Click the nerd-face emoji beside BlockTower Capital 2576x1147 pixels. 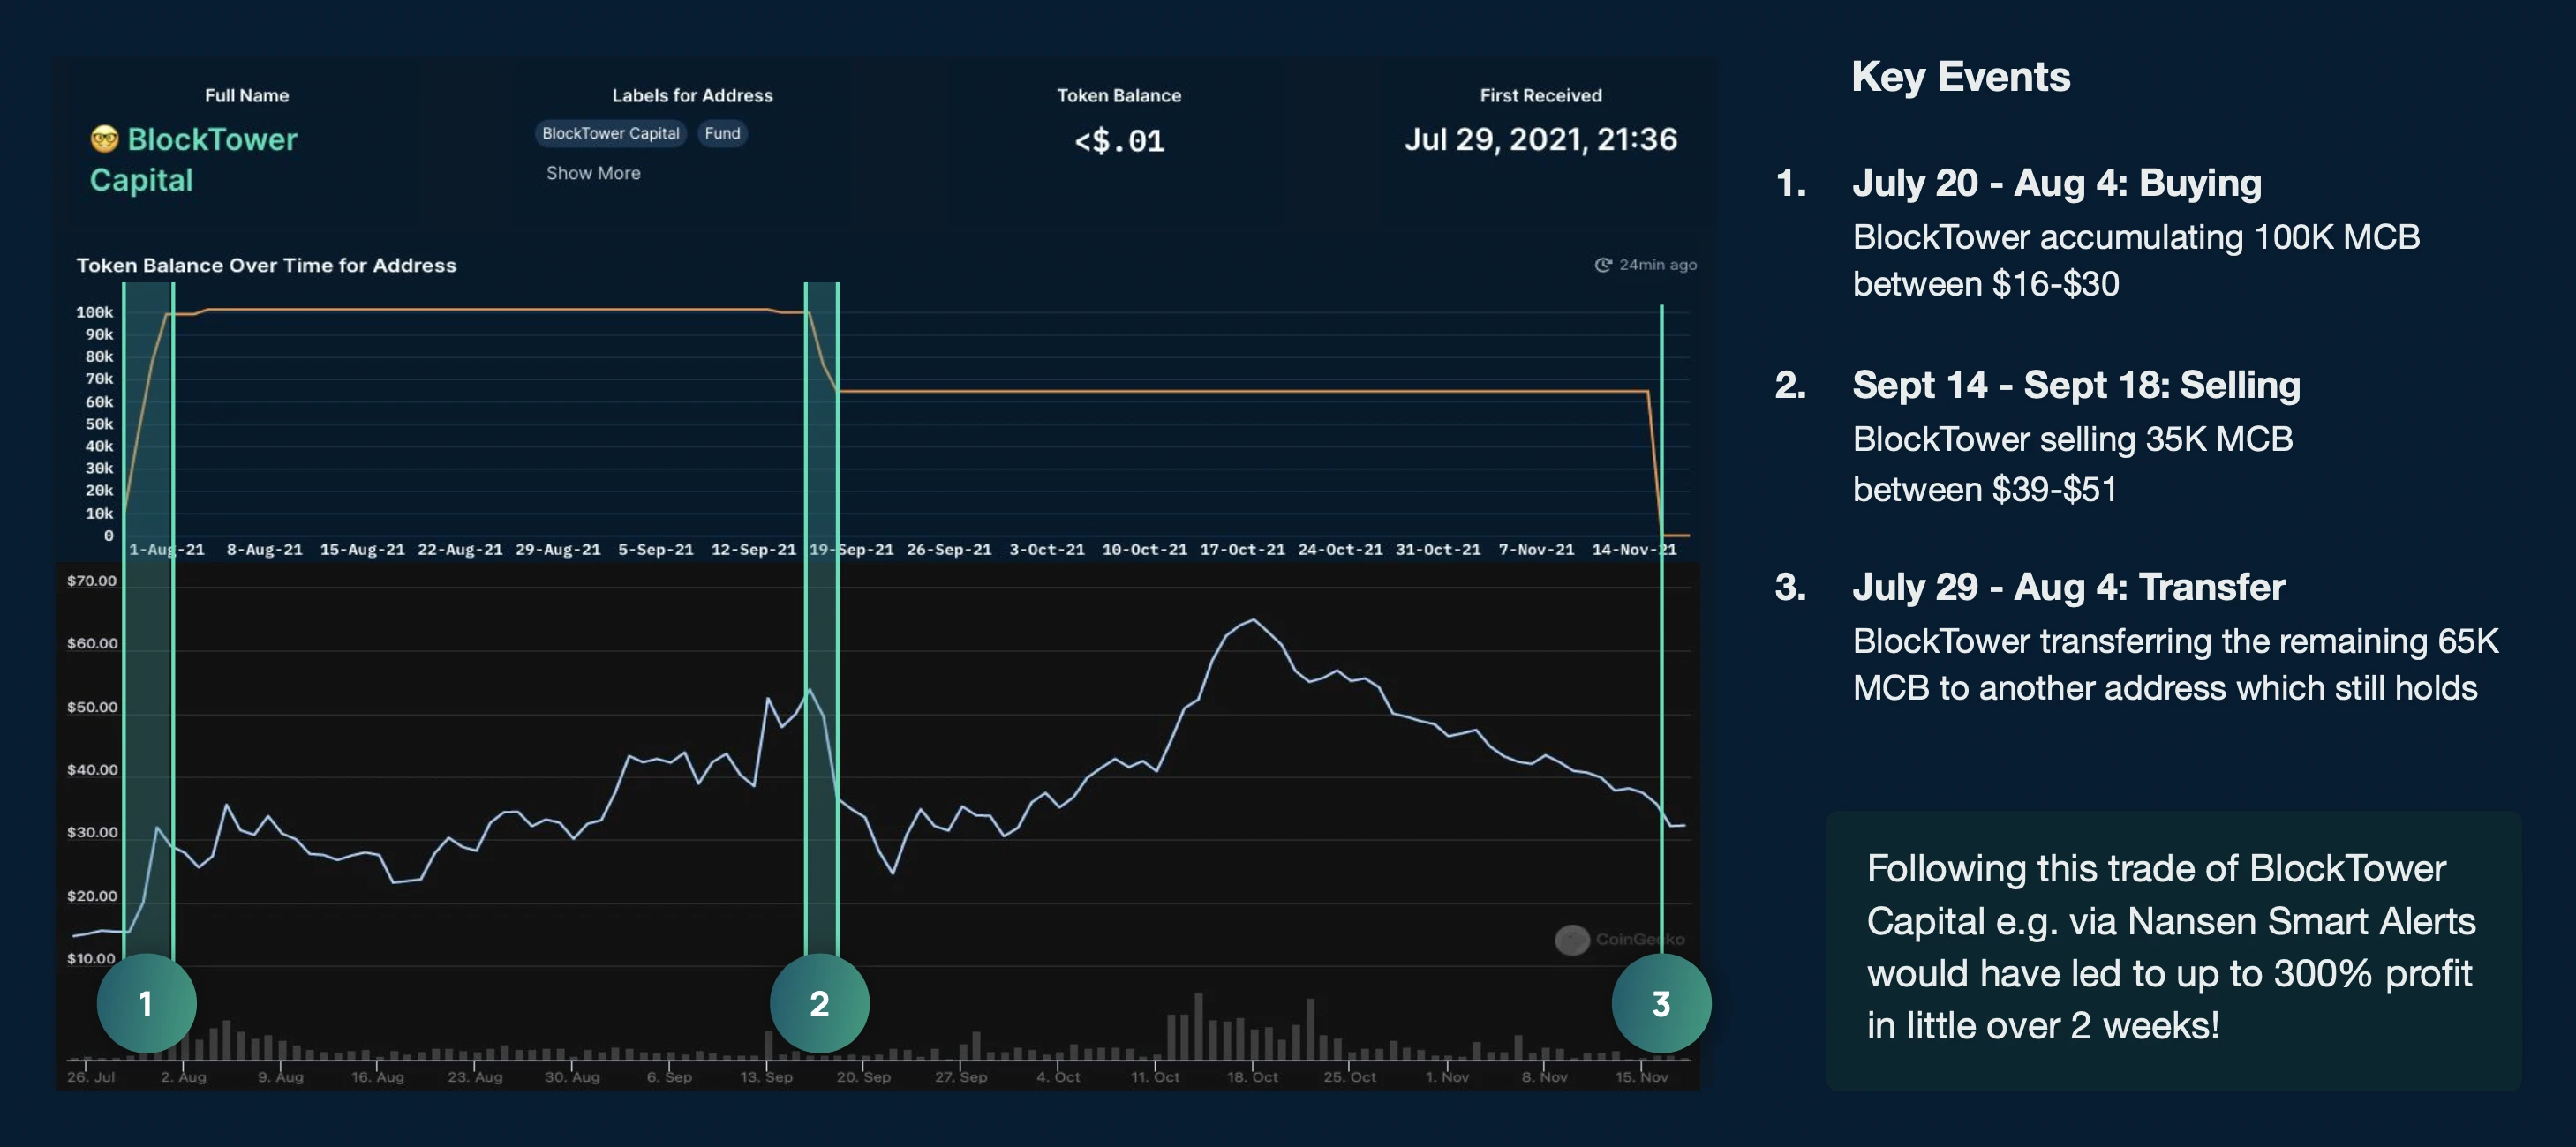tap(104, 139)
